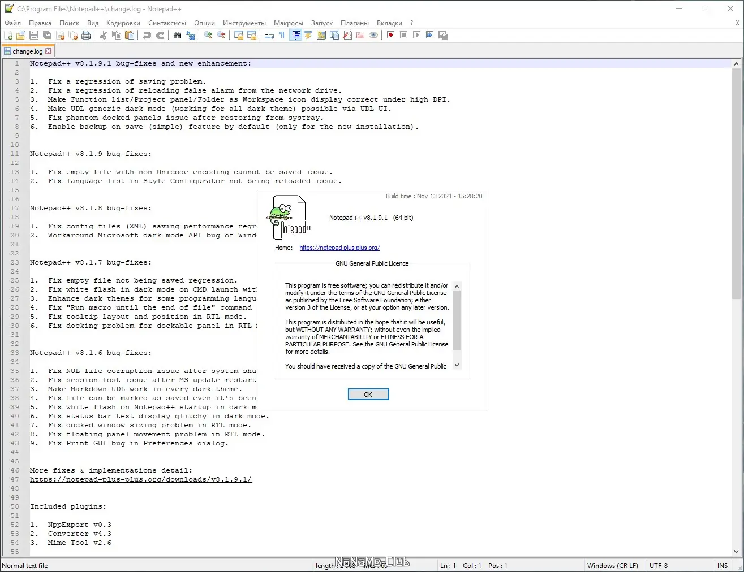Image resolution: width=744 pixels, height=572 pixels.
Task: Open the Плагины menu
Action: [355, 23]
